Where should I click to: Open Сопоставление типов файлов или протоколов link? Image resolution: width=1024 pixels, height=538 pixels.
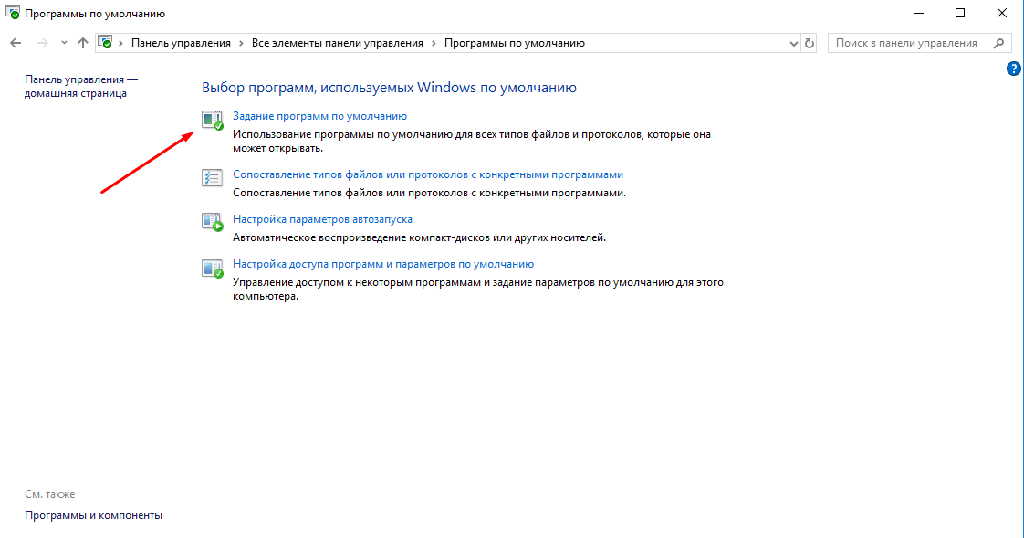[428, 174]
